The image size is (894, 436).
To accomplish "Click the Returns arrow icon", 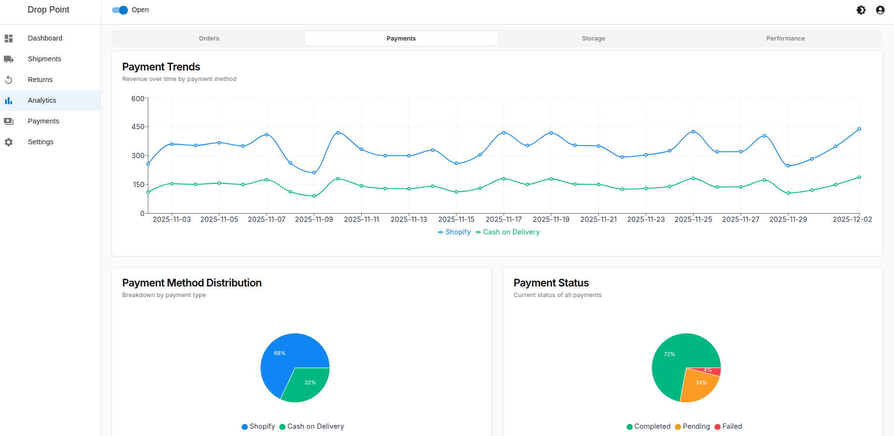I will [9, 80].
